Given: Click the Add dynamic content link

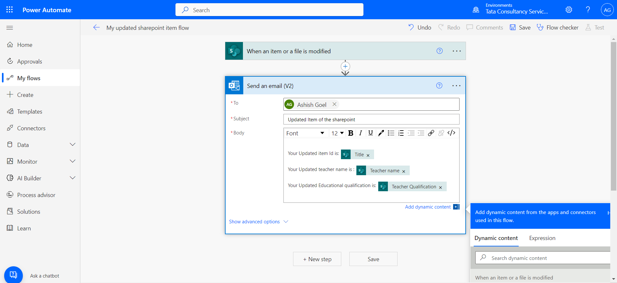Looking at the screenshot, I should tap(428, 207).
